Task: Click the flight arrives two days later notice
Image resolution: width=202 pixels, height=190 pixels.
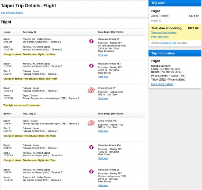Action: (22, 105)
